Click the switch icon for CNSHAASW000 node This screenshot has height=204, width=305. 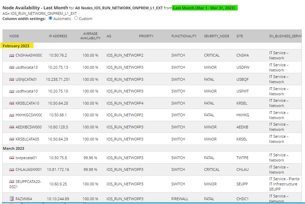12,56
